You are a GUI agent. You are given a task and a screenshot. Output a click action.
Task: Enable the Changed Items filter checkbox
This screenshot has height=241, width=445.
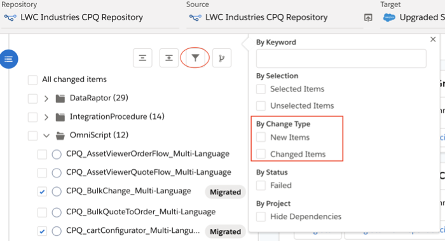(x=261, y=154)
